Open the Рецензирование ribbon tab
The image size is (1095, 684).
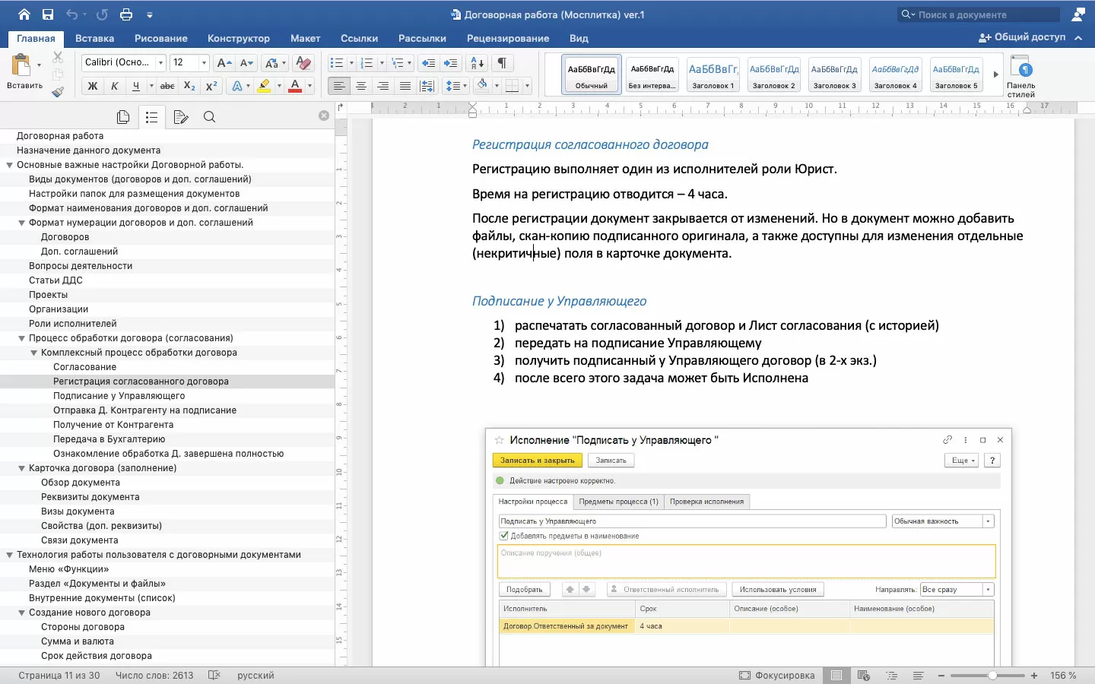click(x=507, y=38)
